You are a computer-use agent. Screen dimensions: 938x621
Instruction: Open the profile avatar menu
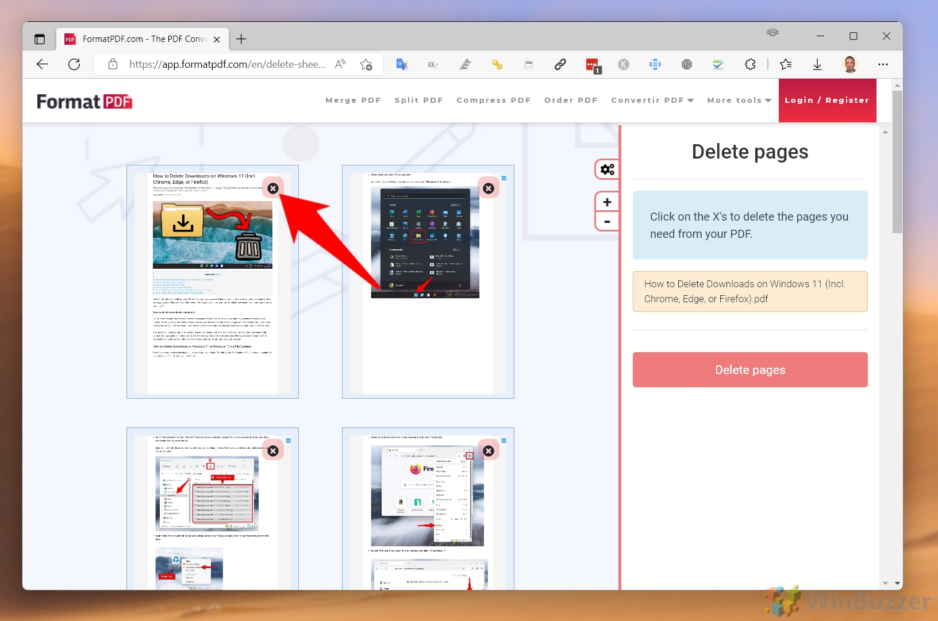pos(850,64)
